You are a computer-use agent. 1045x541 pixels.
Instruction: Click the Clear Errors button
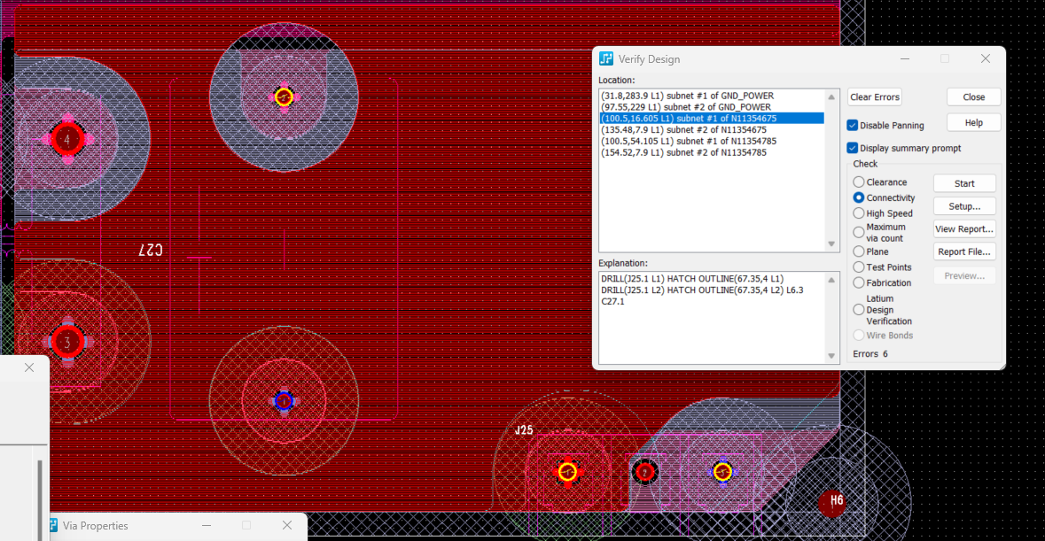[875, 97]
